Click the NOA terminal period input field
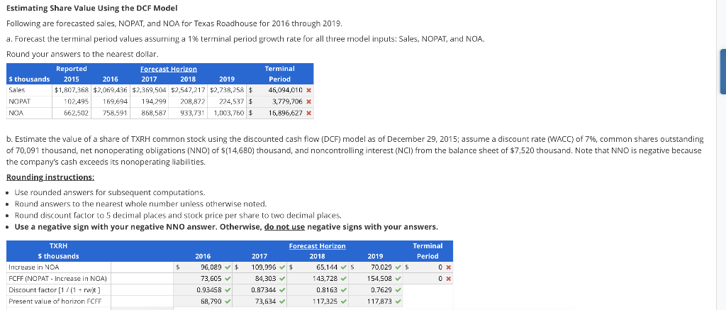Viewport: 726px width, 310px height. [279, 113]
